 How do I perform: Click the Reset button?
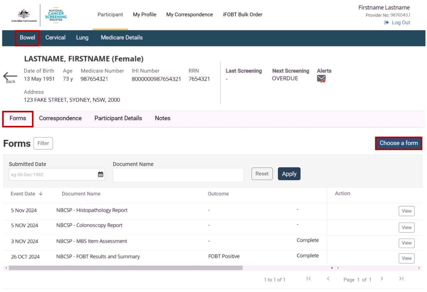tap(262, 174)
